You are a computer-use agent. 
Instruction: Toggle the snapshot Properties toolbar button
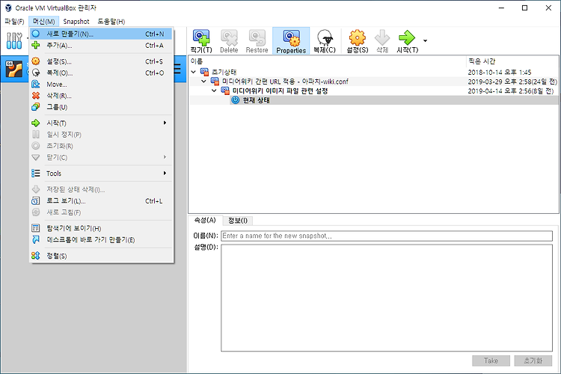[291, 41]
